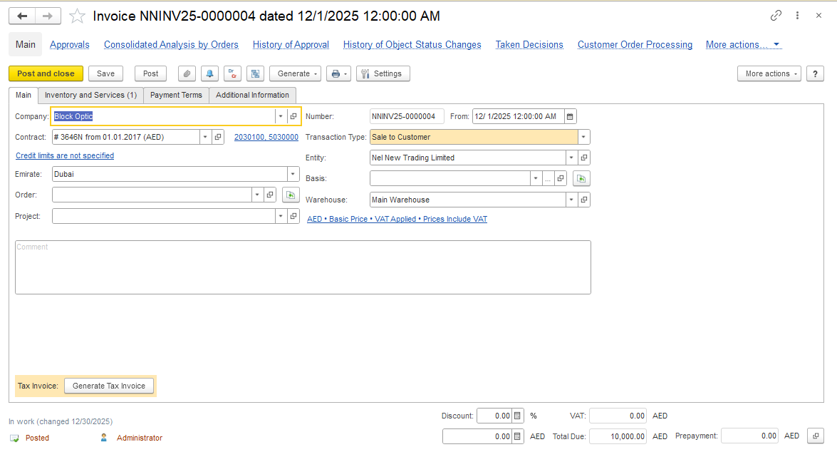Open calculator for Discount percent field
This screenshot has height=452, width=837.
pyautogui.click(x=517, y=416)
